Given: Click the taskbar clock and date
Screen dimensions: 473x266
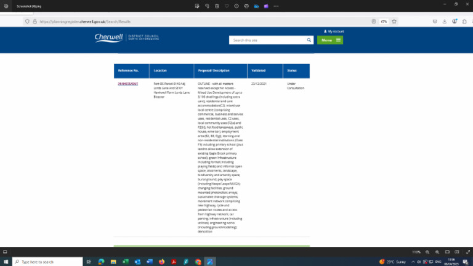Looking at the screenshot, I should (x=451, y=262).
